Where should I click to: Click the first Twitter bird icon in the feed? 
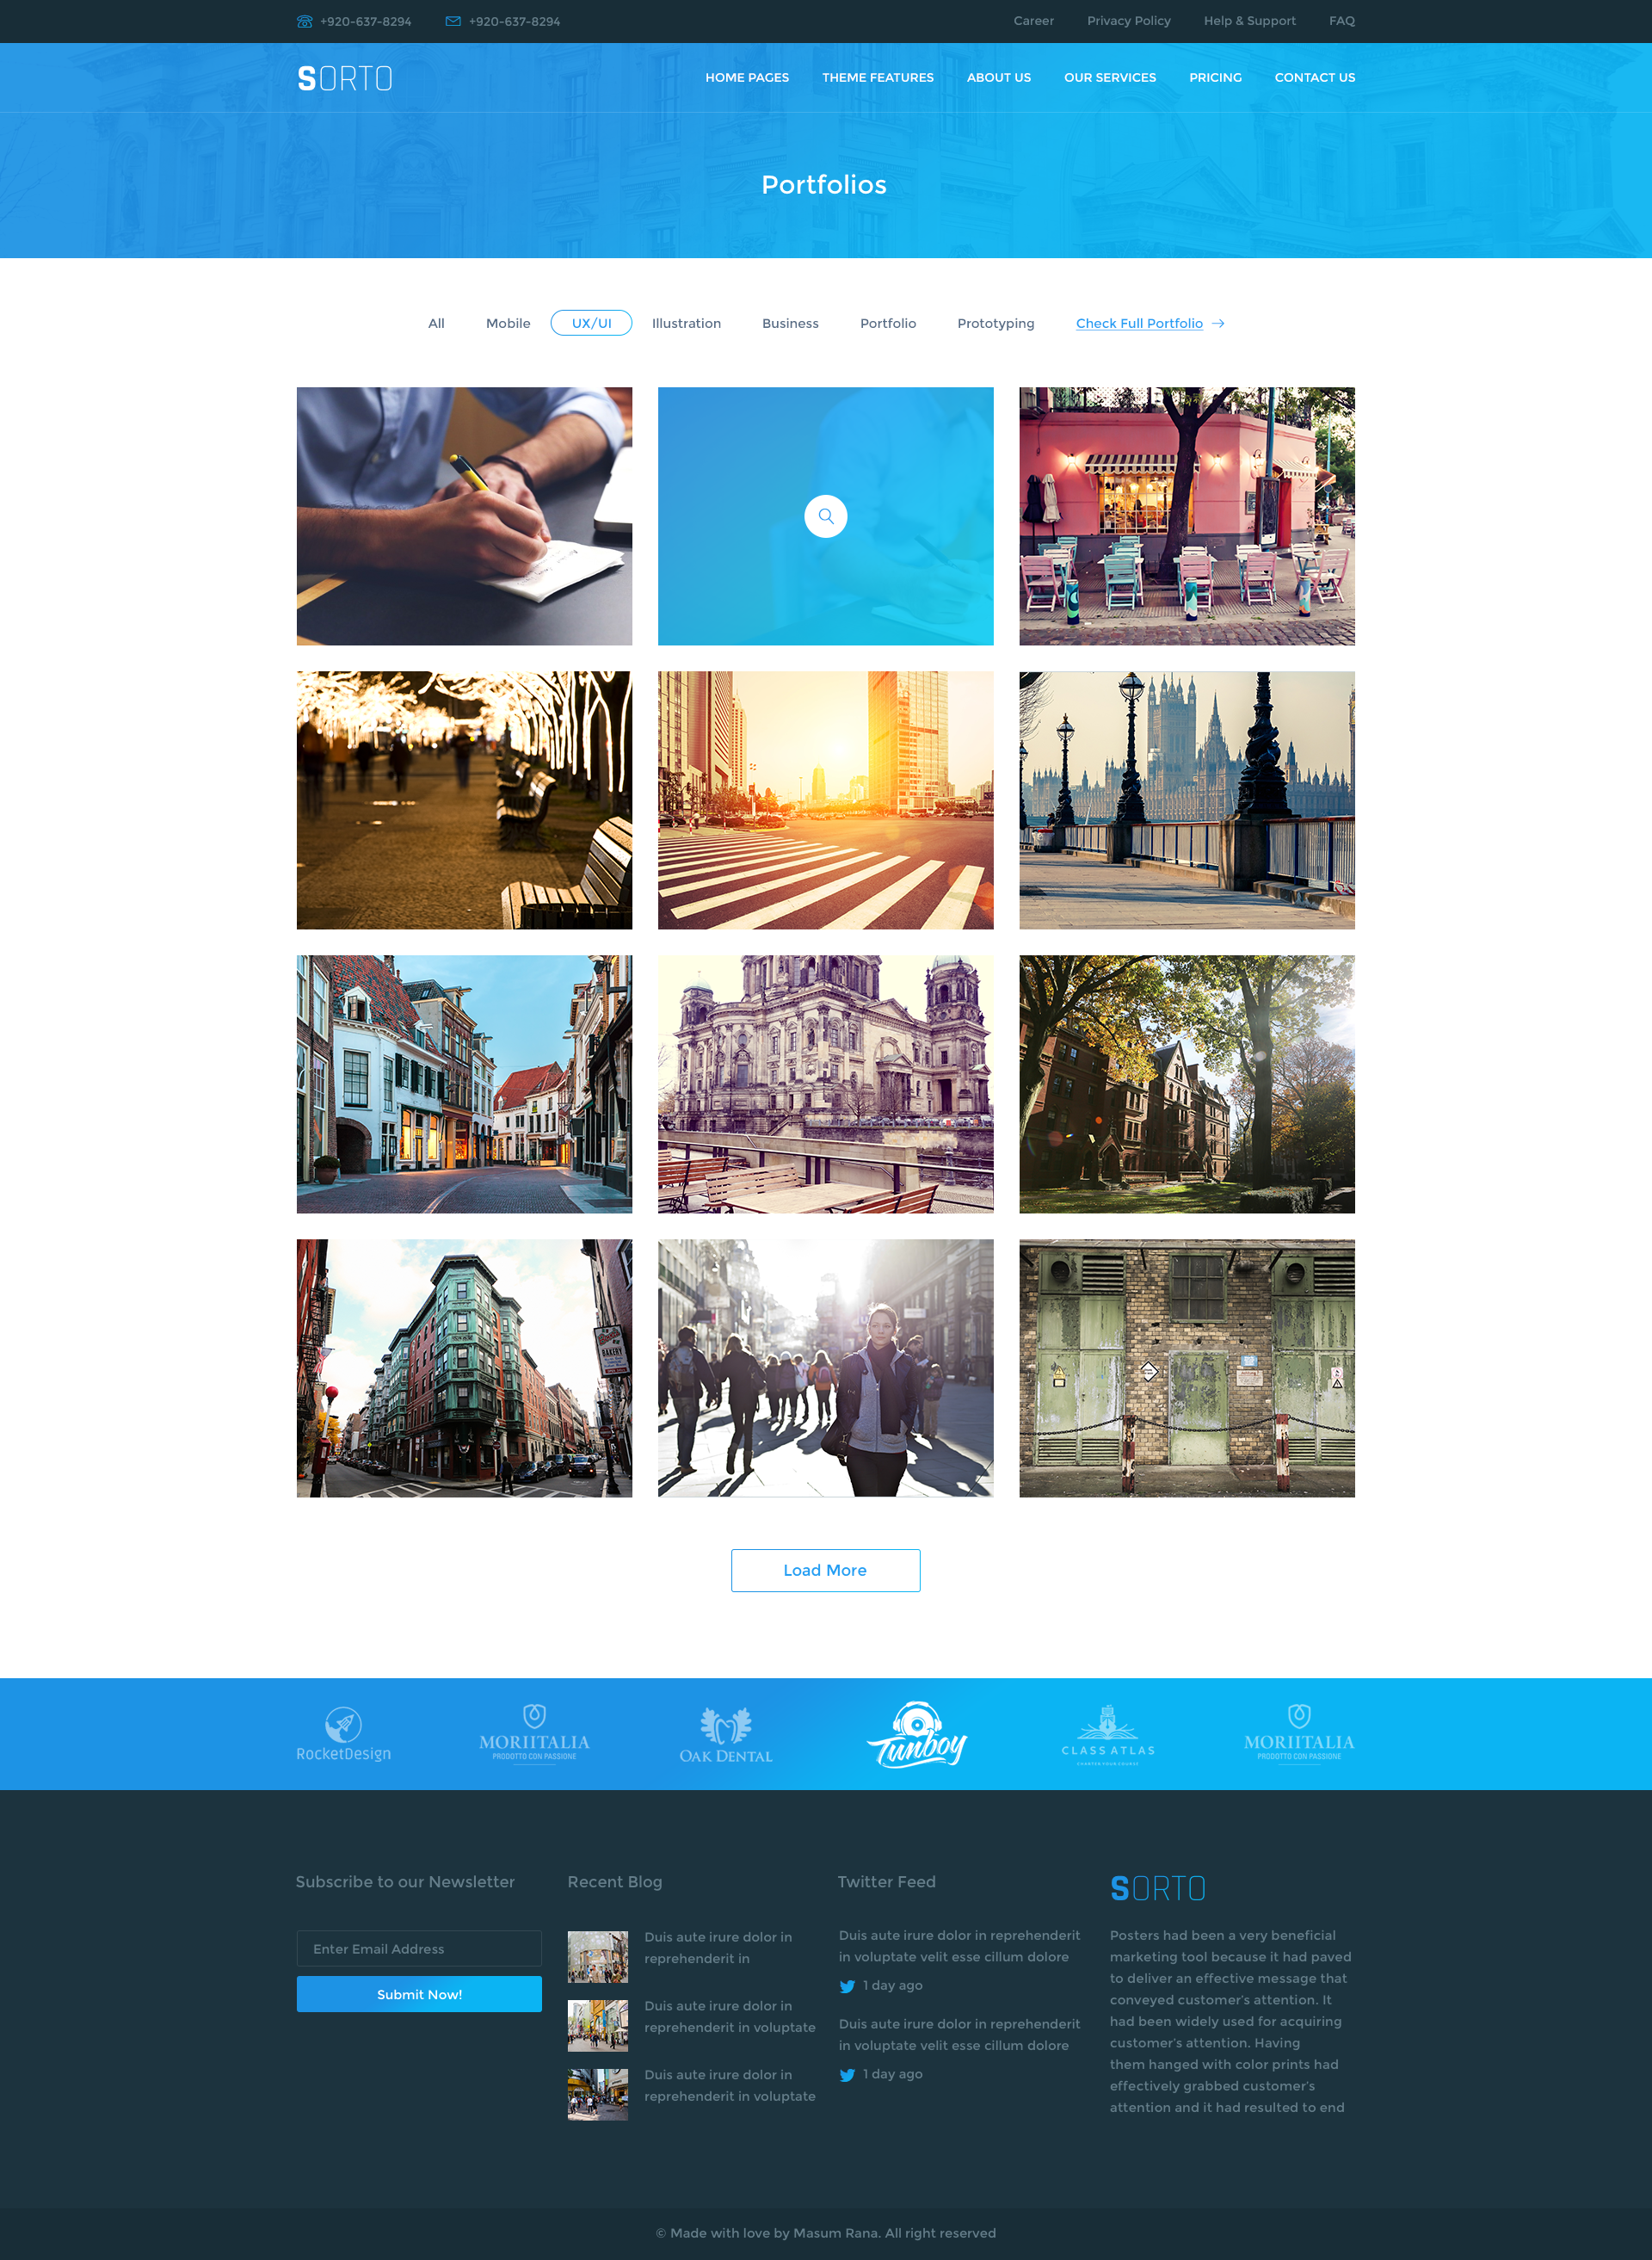[x=847, y=1986]
